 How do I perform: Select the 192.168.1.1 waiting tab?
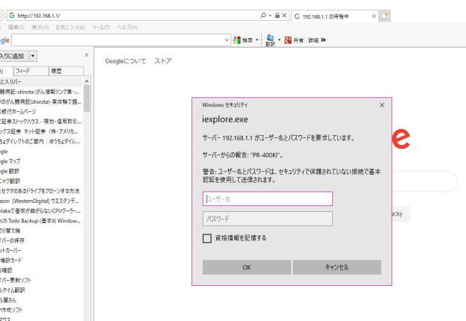pos(334,16)
